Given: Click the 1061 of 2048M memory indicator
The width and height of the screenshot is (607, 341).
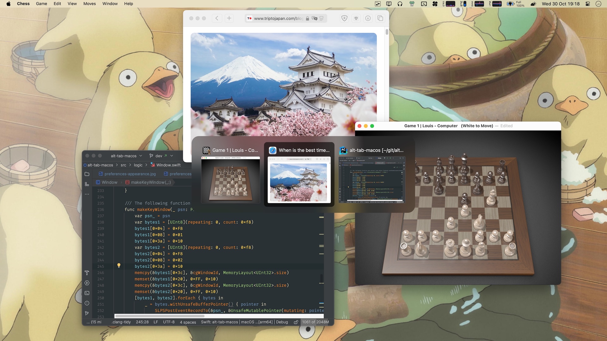Looking at the screenshot, I should (315, 322).
